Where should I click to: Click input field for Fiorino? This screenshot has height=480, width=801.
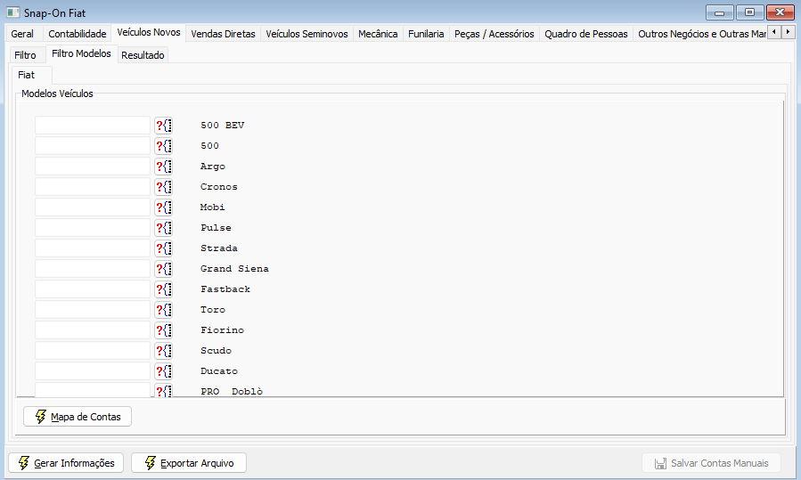[93, 329]
